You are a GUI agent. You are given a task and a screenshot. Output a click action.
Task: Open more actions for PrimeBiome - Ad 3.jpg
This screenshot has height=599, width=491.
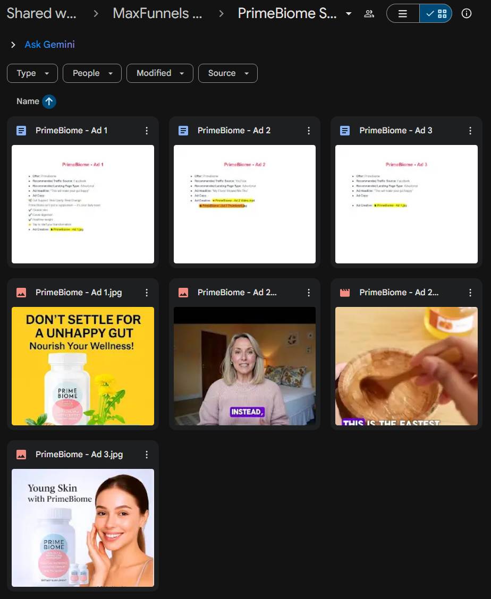point(147,455)
